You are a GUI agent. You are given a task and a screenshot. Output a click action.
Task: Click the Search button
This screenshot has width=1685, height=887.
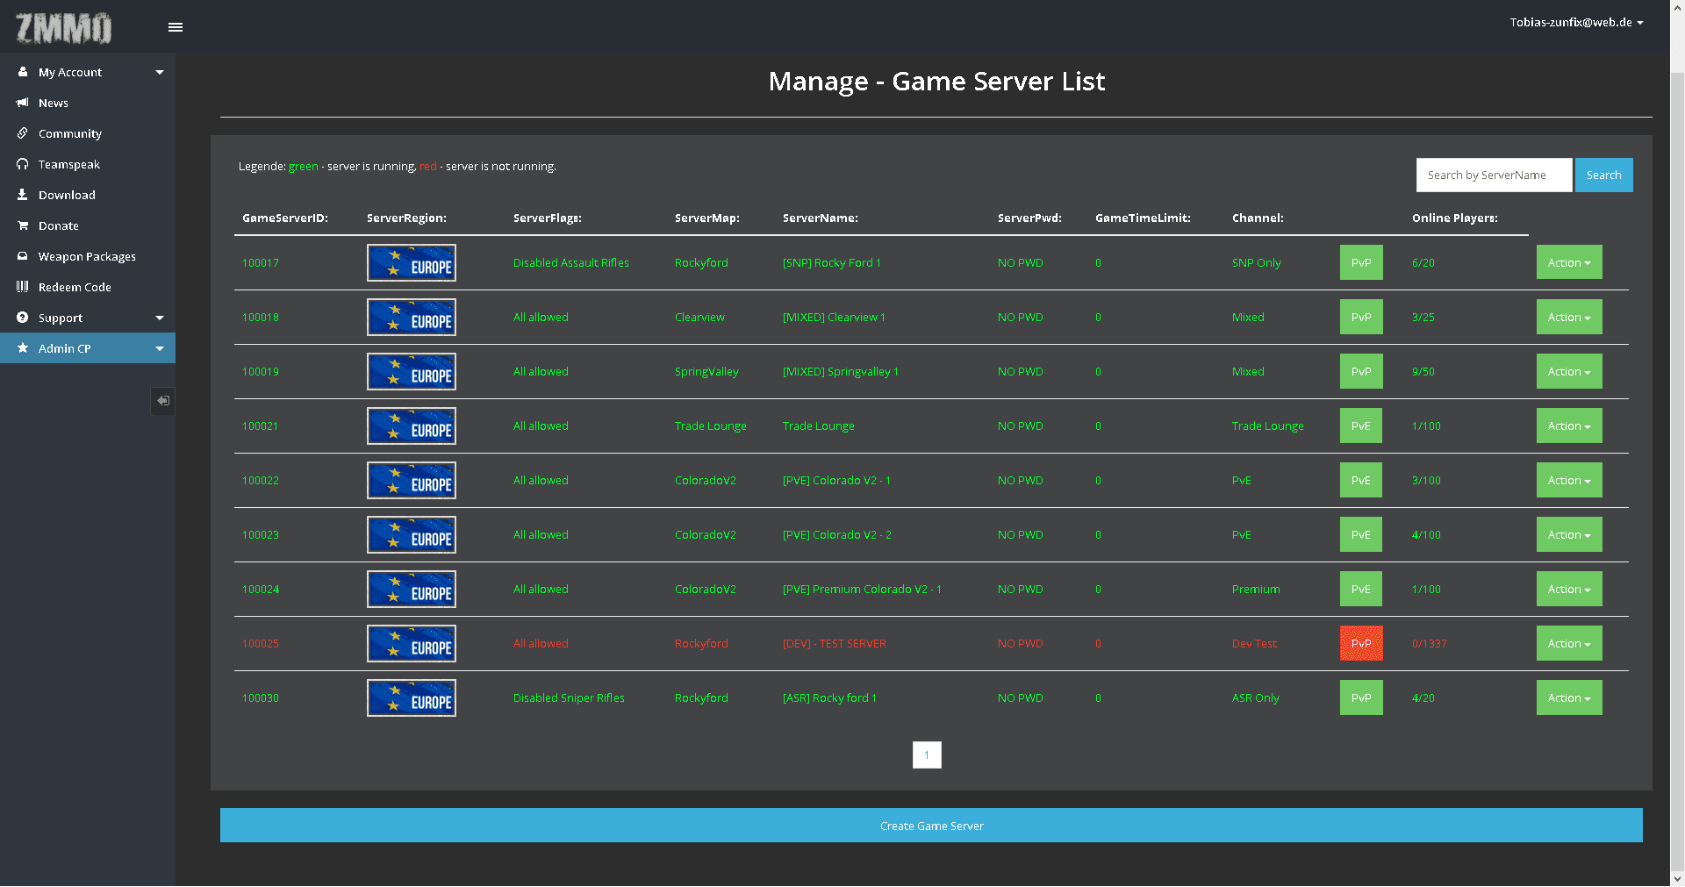click(x=1603, y=175)
